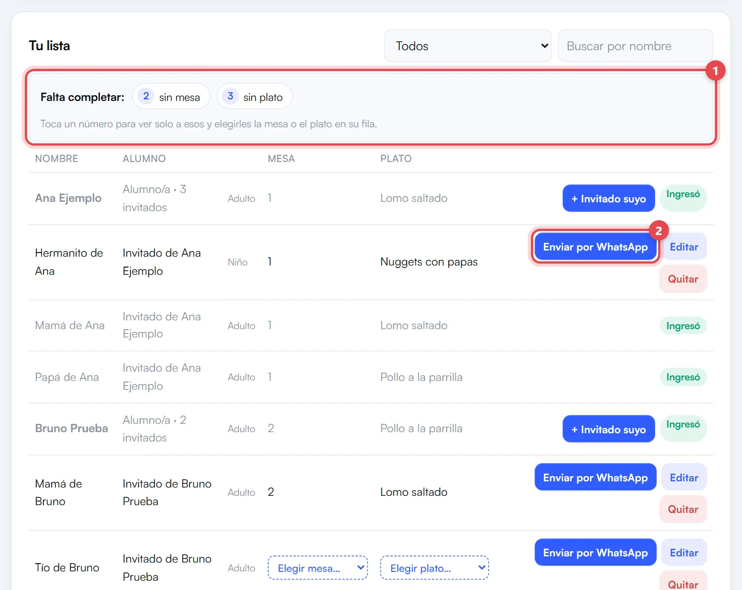Edit the Hermanito de Ana row
Screen dimensions: 742x590
(684, 247)
